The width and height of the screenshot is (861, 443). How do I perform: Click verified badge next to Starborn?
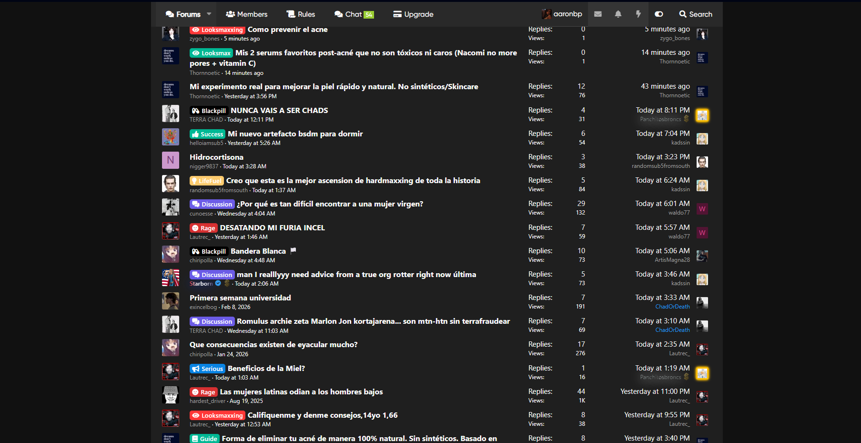(218, 283)
